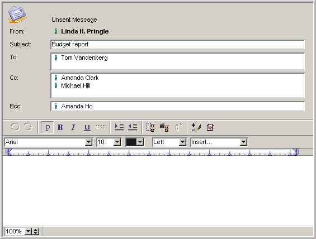The image size is (316, 239).
Task: Click the Redo arrow icon
Action: pos(28,127)
